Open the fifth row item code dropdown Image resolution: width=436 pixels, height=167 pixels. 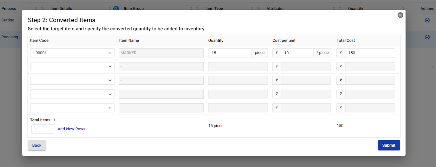click(72, 108)
